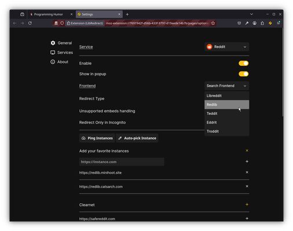Click the LibRedirect extension toolbar icon

pos(270,23)
